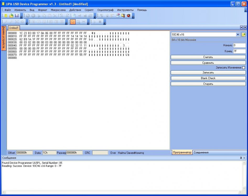Click Найти/Замена in the status bar

click(x=126, y=153)
